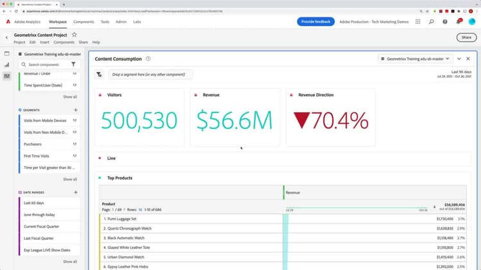Open the app switcher grid icon
The image size is (481, 270).
pyautogui.click(x=418, y=21)
